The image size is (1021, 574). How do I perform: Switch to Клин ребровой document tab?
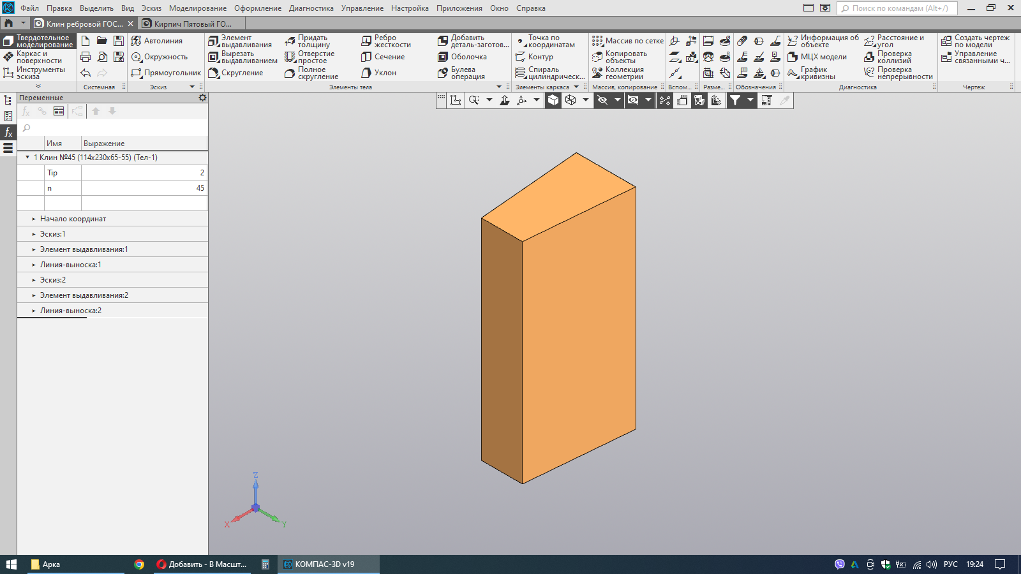84,24
